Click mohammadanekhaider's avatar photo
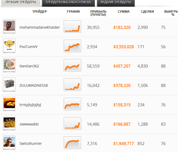Image resolution: width=181 pixels, height=152 pixels. (x=9, y=26)
